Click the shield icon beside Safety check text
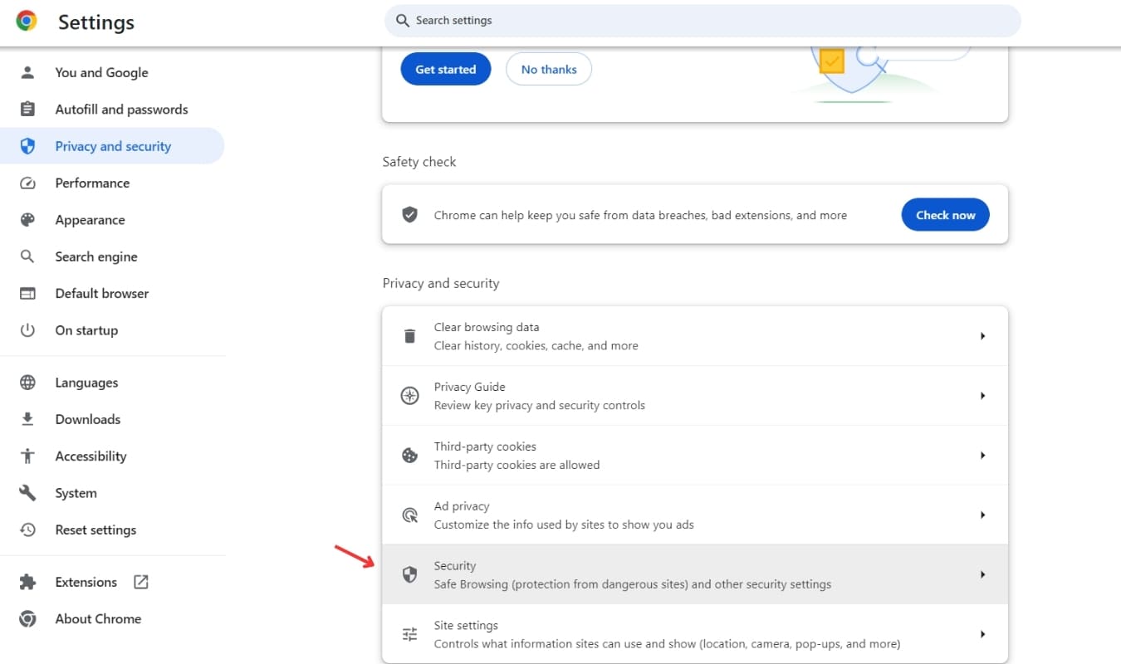The height and width of the screenshot is (664, 1121). pos(409,215)
